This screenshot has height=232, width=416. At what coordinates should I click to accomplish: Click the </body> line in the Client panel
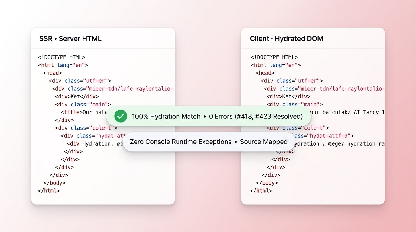267,183
